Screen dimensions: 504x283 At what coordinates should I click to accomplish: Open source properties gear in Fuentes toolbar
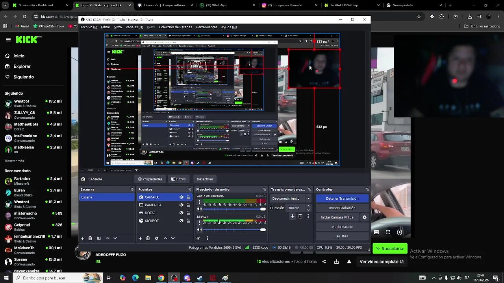pos(157,238)
